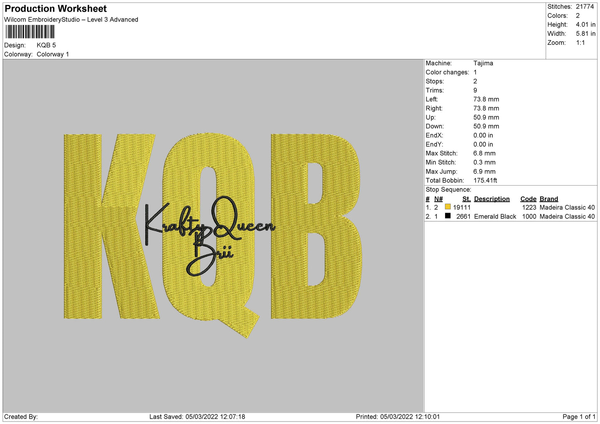Click the 'Colorway 1' value

coord(53,54)
